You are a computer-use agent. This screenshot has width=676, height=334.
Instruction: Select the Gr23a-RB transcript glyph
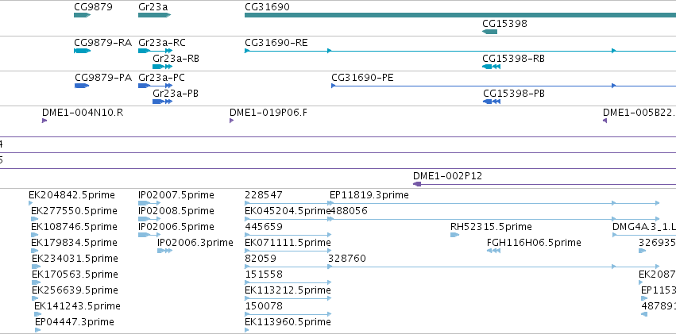point(162,67)
